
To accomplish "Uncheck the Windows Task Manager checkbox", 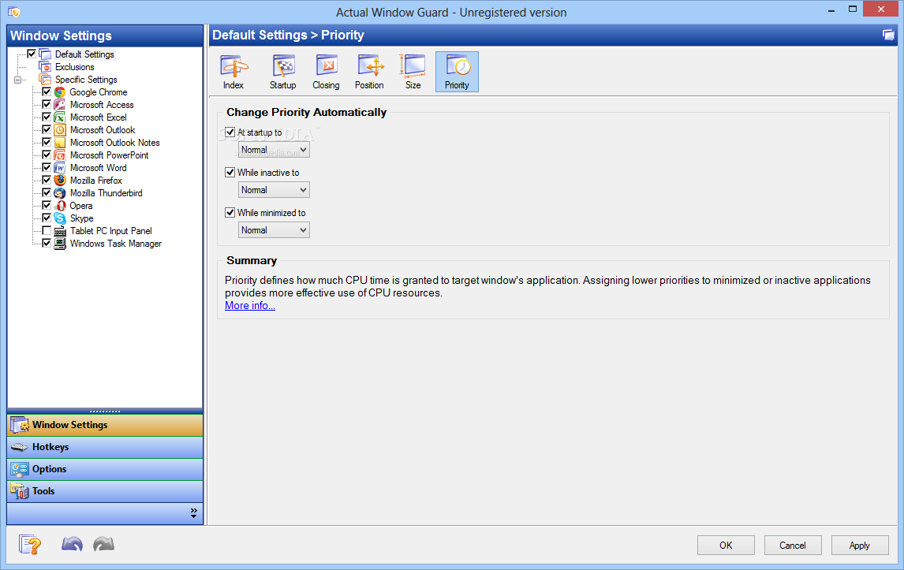I will click(x=47, y=243).
